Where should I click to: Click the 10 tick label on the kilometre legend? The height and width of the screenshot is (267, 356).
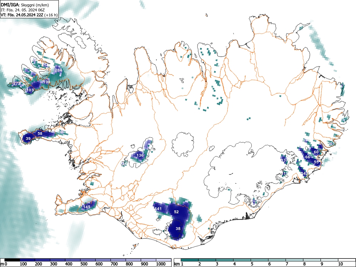[340, 264]
